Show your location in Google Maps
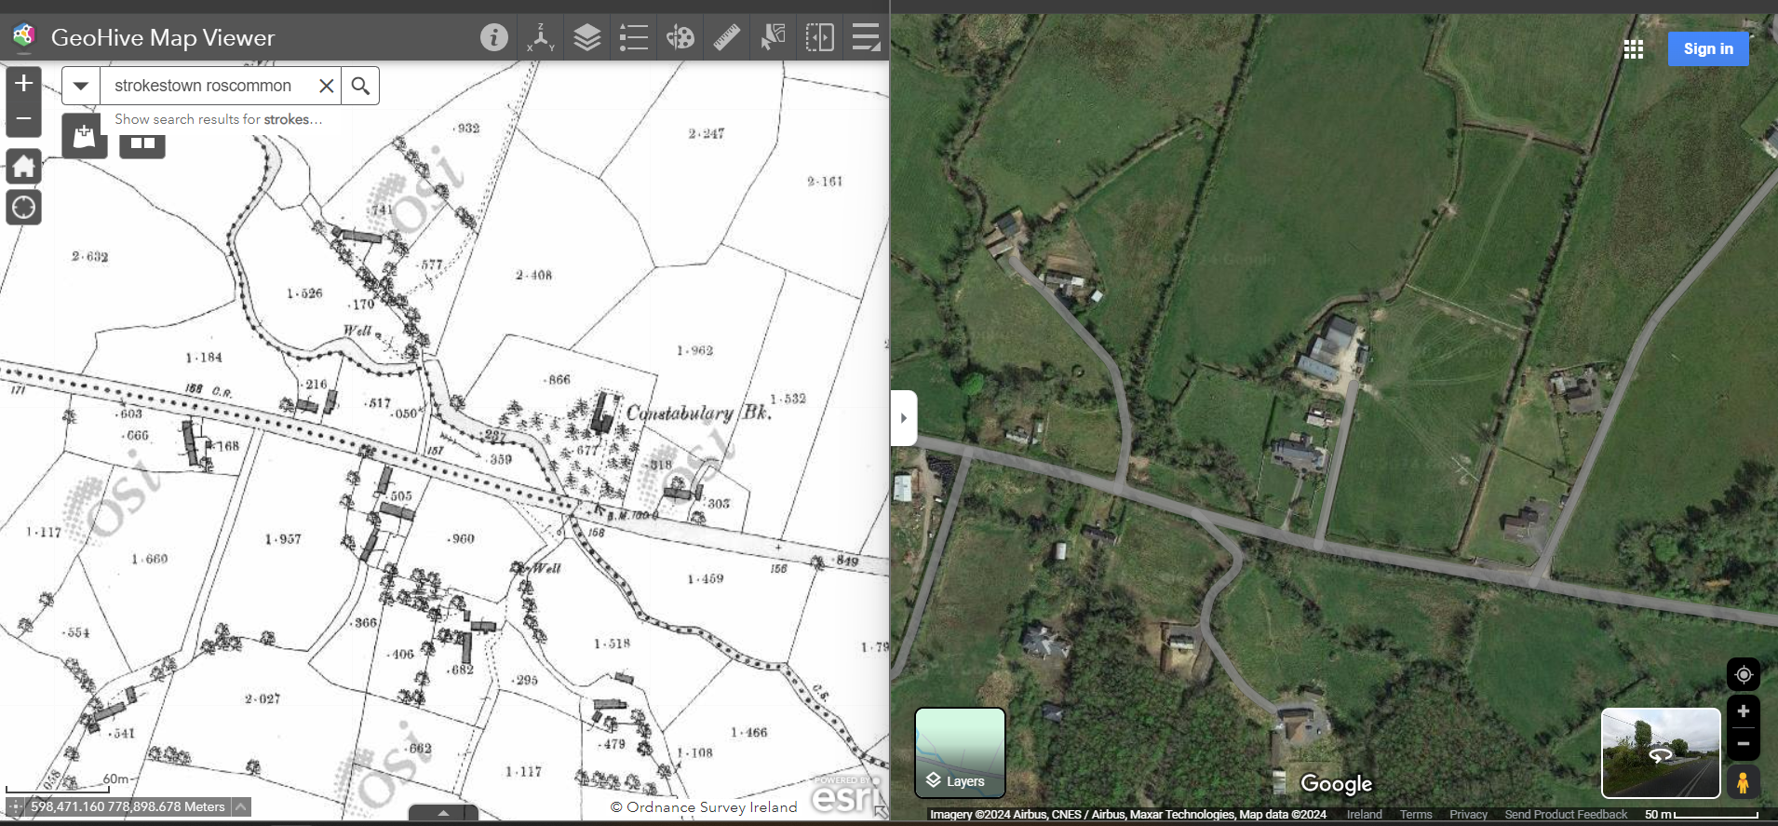The width and height of the screenshot is (1778, 826). (x=1744, y=674)
